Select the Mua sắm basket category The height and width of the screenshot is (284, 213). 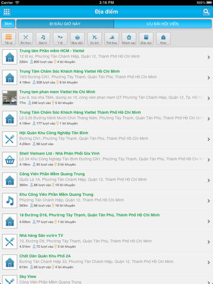point(78,38)
